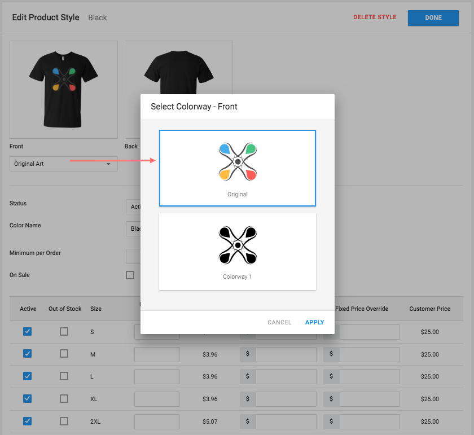The height and width of the screenshot is (435, 474).
Task: Click the Customer Price column header
Action: pos(429,309)
